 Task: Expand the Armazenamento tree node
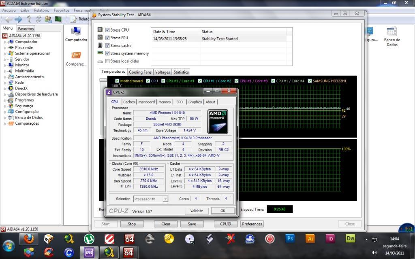click(x=5, y=77)
